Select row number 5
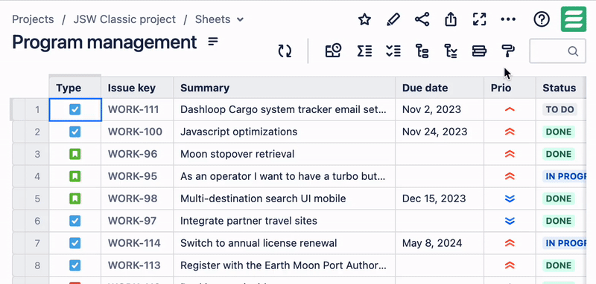 click(x=37, y=199)
